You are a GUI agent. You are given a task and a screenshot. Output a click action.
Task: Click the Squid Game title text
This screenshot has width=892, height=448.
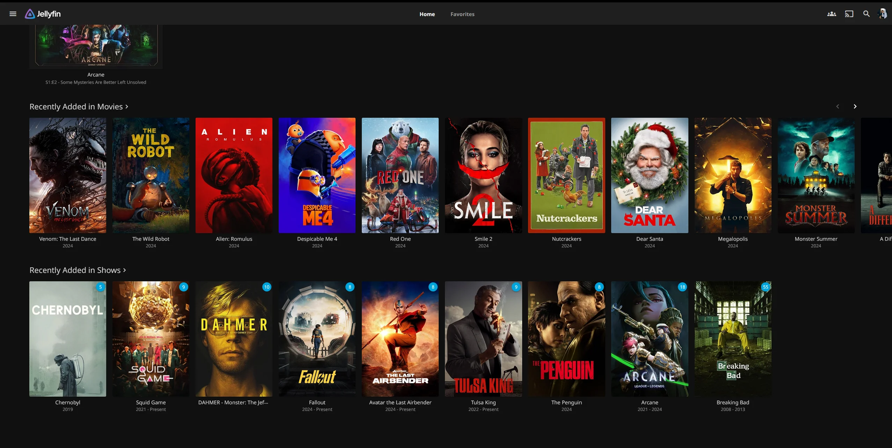151,403
